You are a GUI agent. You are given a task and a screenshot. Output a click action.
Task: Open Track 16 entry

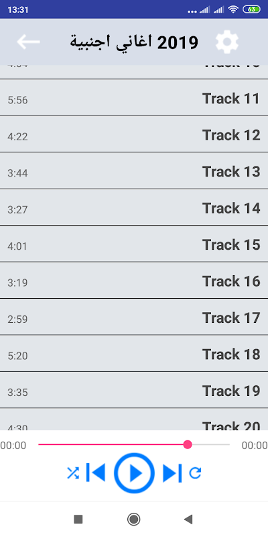(x=134, y=281)
